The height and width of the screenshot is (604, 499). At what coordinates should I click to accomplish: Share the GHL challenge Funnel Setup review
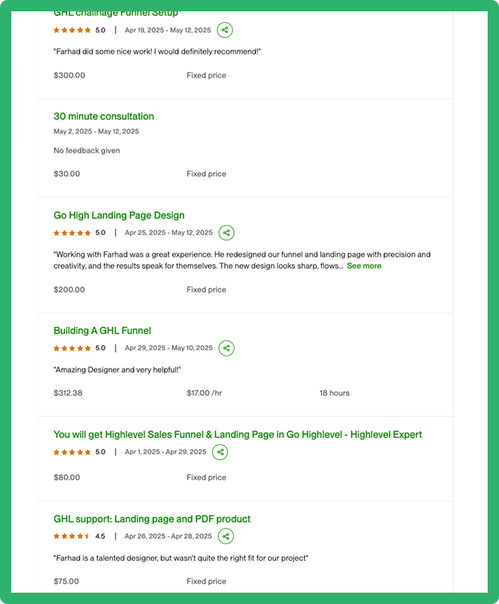click(225, 30)
